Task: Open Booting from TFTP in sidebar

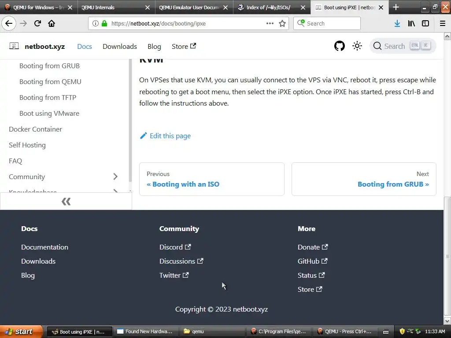Action: pos(48,97)
